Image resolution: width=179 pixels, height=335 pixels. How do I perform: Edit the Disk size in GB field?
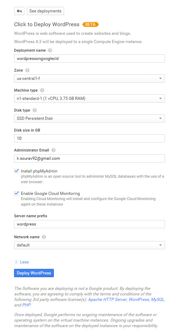(89, 138)
